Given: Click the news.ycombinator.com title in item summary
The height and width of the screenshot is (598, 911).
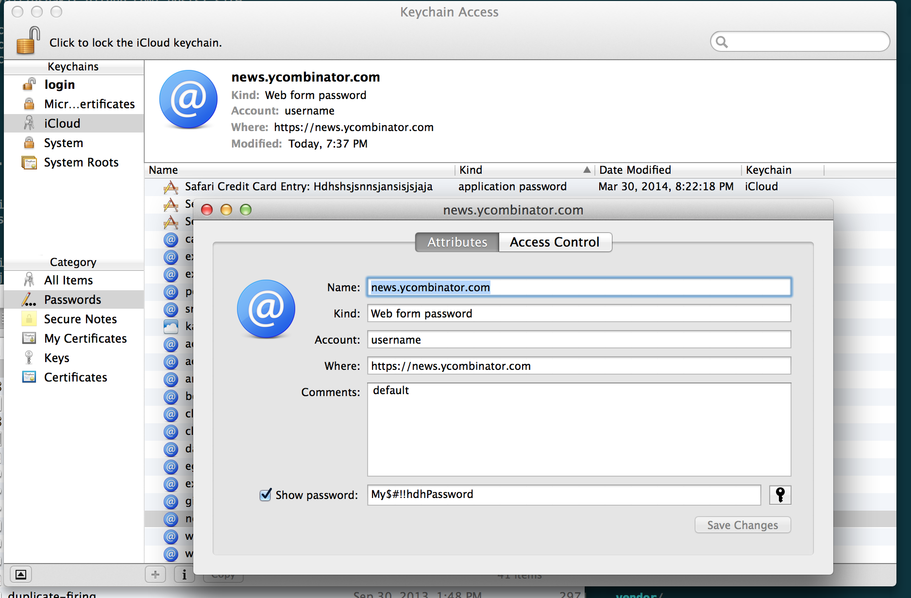Looking at the screenshot, I should [305, 77].
